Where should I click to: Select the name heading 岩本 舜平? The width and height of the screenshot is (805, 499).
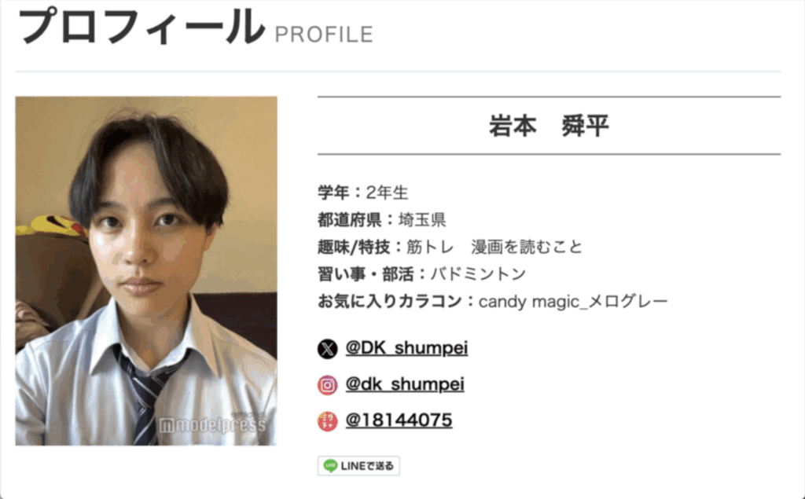click(x=549, y=126)
